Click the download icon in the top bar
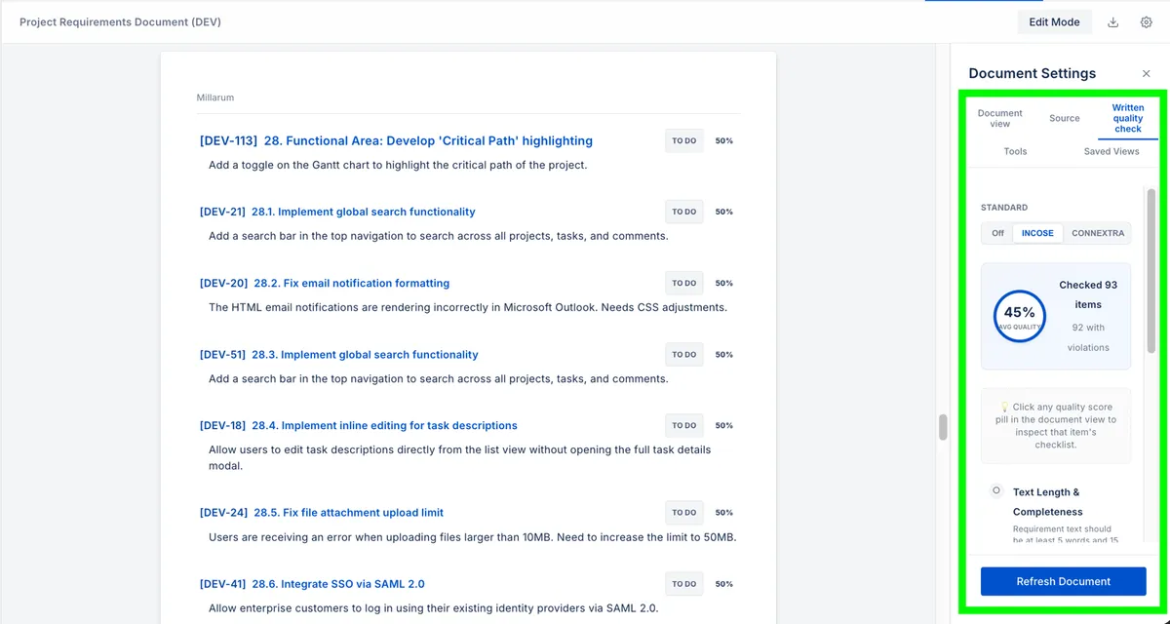The height and width of the screenshot is (624, 1170). pyautogui.click(x=1113, y=22)
